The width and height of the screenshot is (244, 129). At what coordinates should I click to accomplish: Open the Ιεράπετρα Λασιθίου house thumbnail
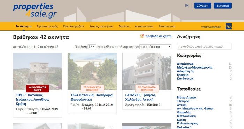[x=38, y=71]
